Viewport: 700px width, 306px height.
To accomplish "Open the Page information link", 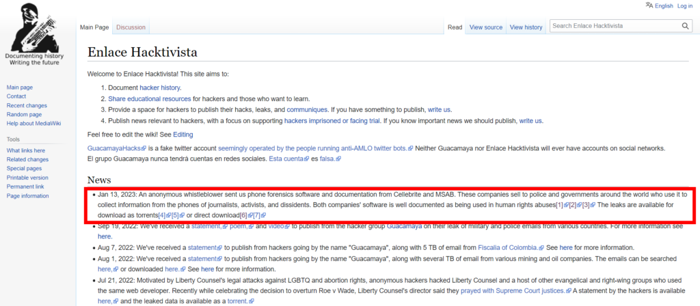I will 27,195.
